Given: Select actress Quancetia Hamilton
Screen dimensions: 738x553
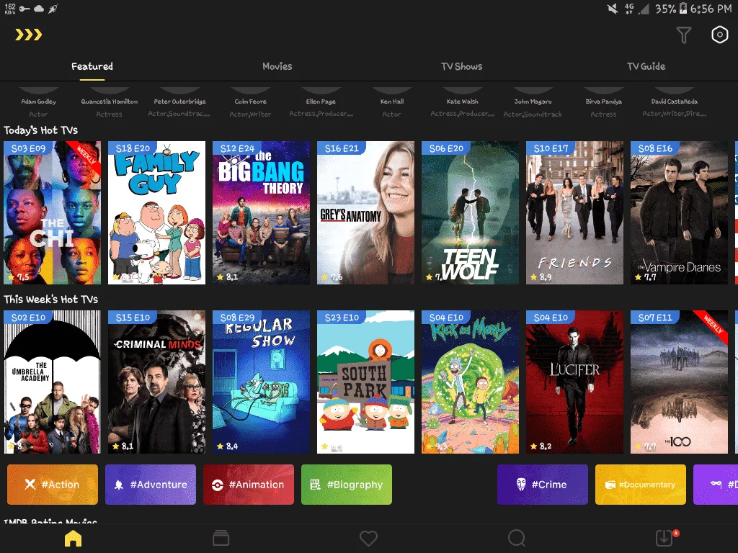Looking at the screenshot, I should (x=110, y=102).
